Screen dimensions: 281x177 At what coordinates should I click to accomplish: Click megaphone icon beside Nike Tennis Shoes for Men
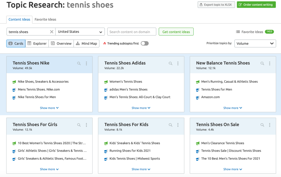pyautogui.click(x=14, y=98)
